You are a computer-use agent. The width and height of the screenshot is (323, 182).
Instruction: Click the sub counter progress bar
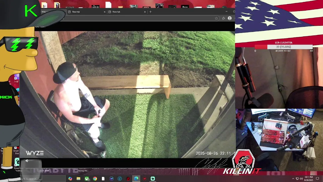pos(284,47)
